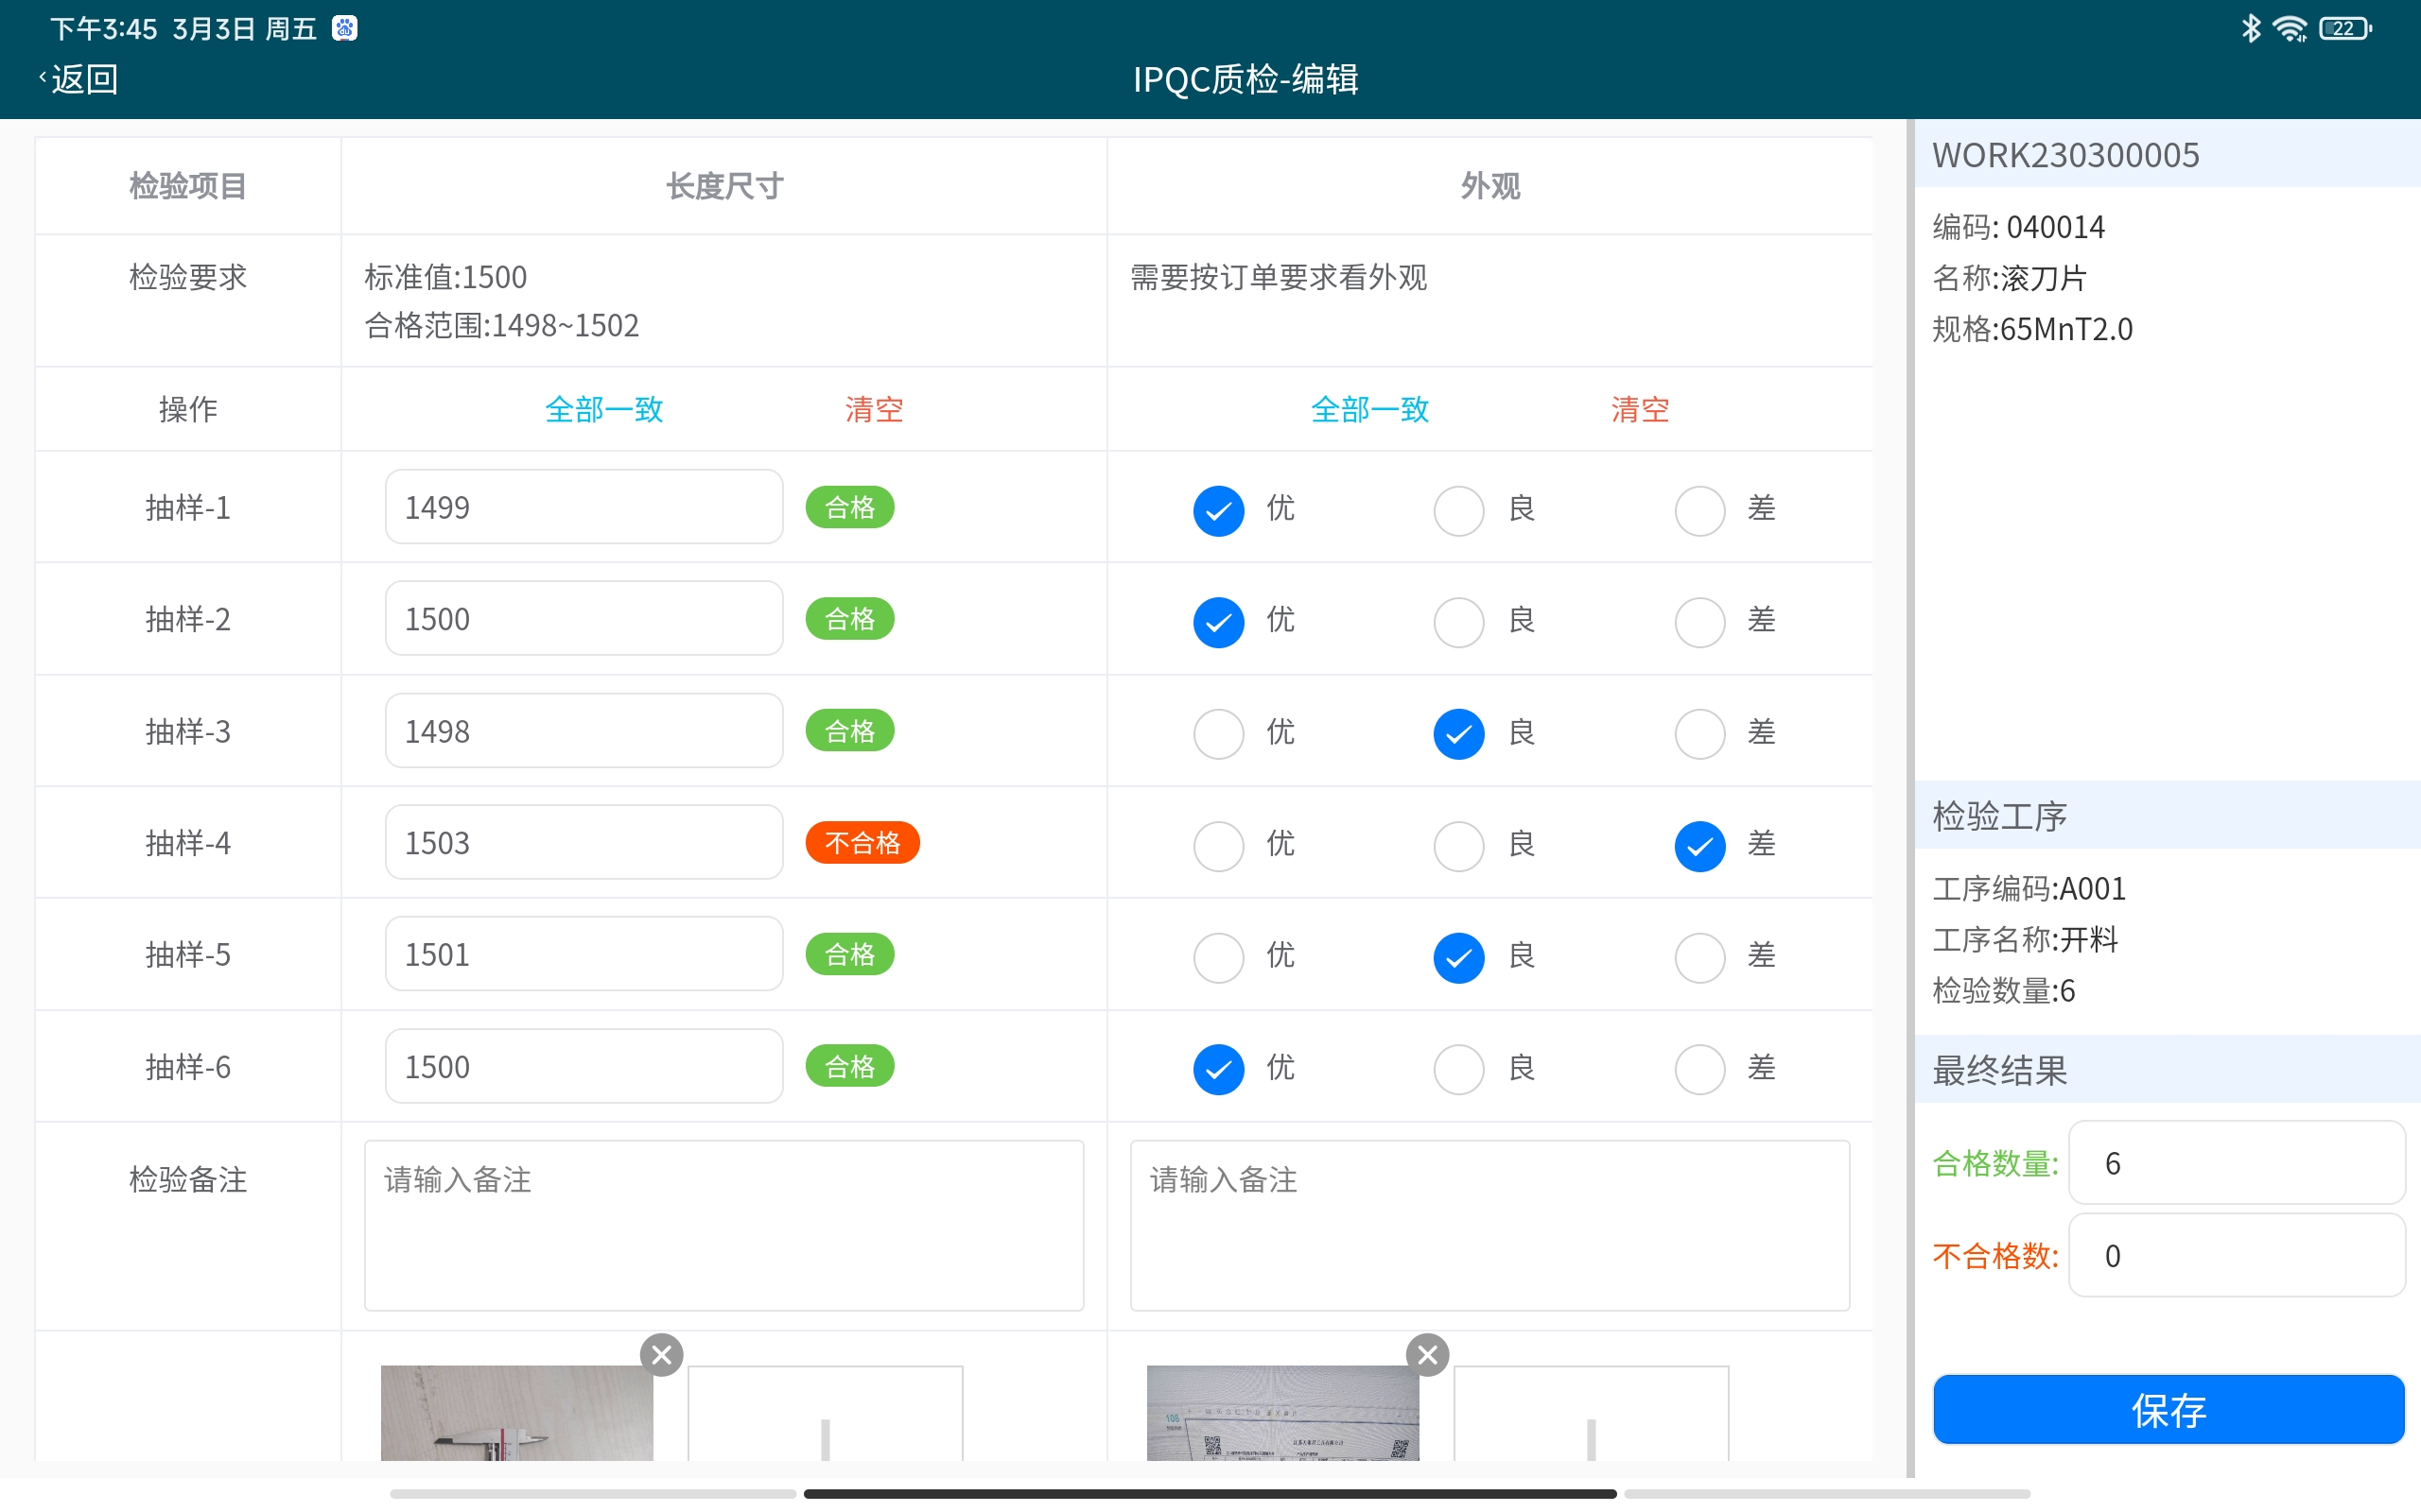The image size is (2421, 1512).
Task: Select 差 for 抽样-1 appearance
Action: click(x=1699, y=511)
